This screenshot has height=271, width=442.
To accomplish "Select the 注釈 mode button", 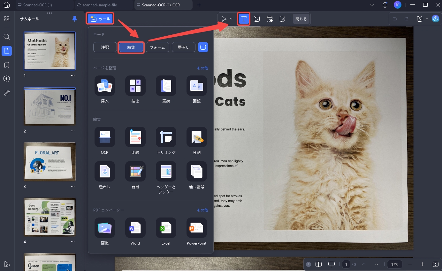I will click(105, 47).
